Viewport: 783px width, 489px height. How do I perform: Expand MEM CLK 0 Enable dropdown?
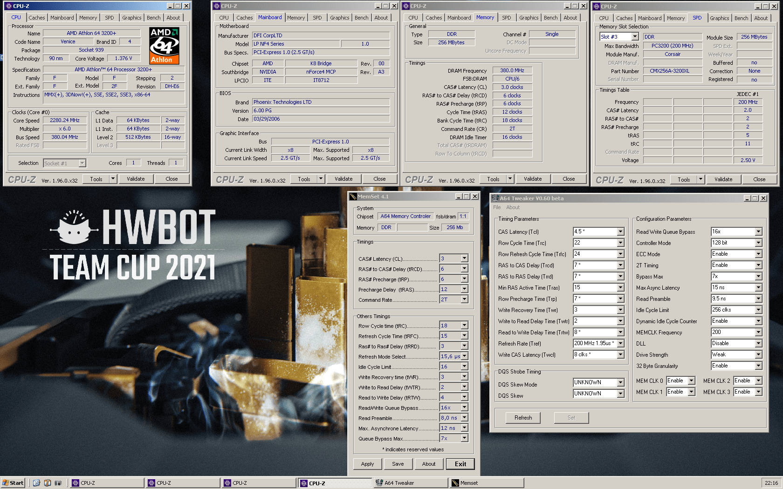[692, 380]
